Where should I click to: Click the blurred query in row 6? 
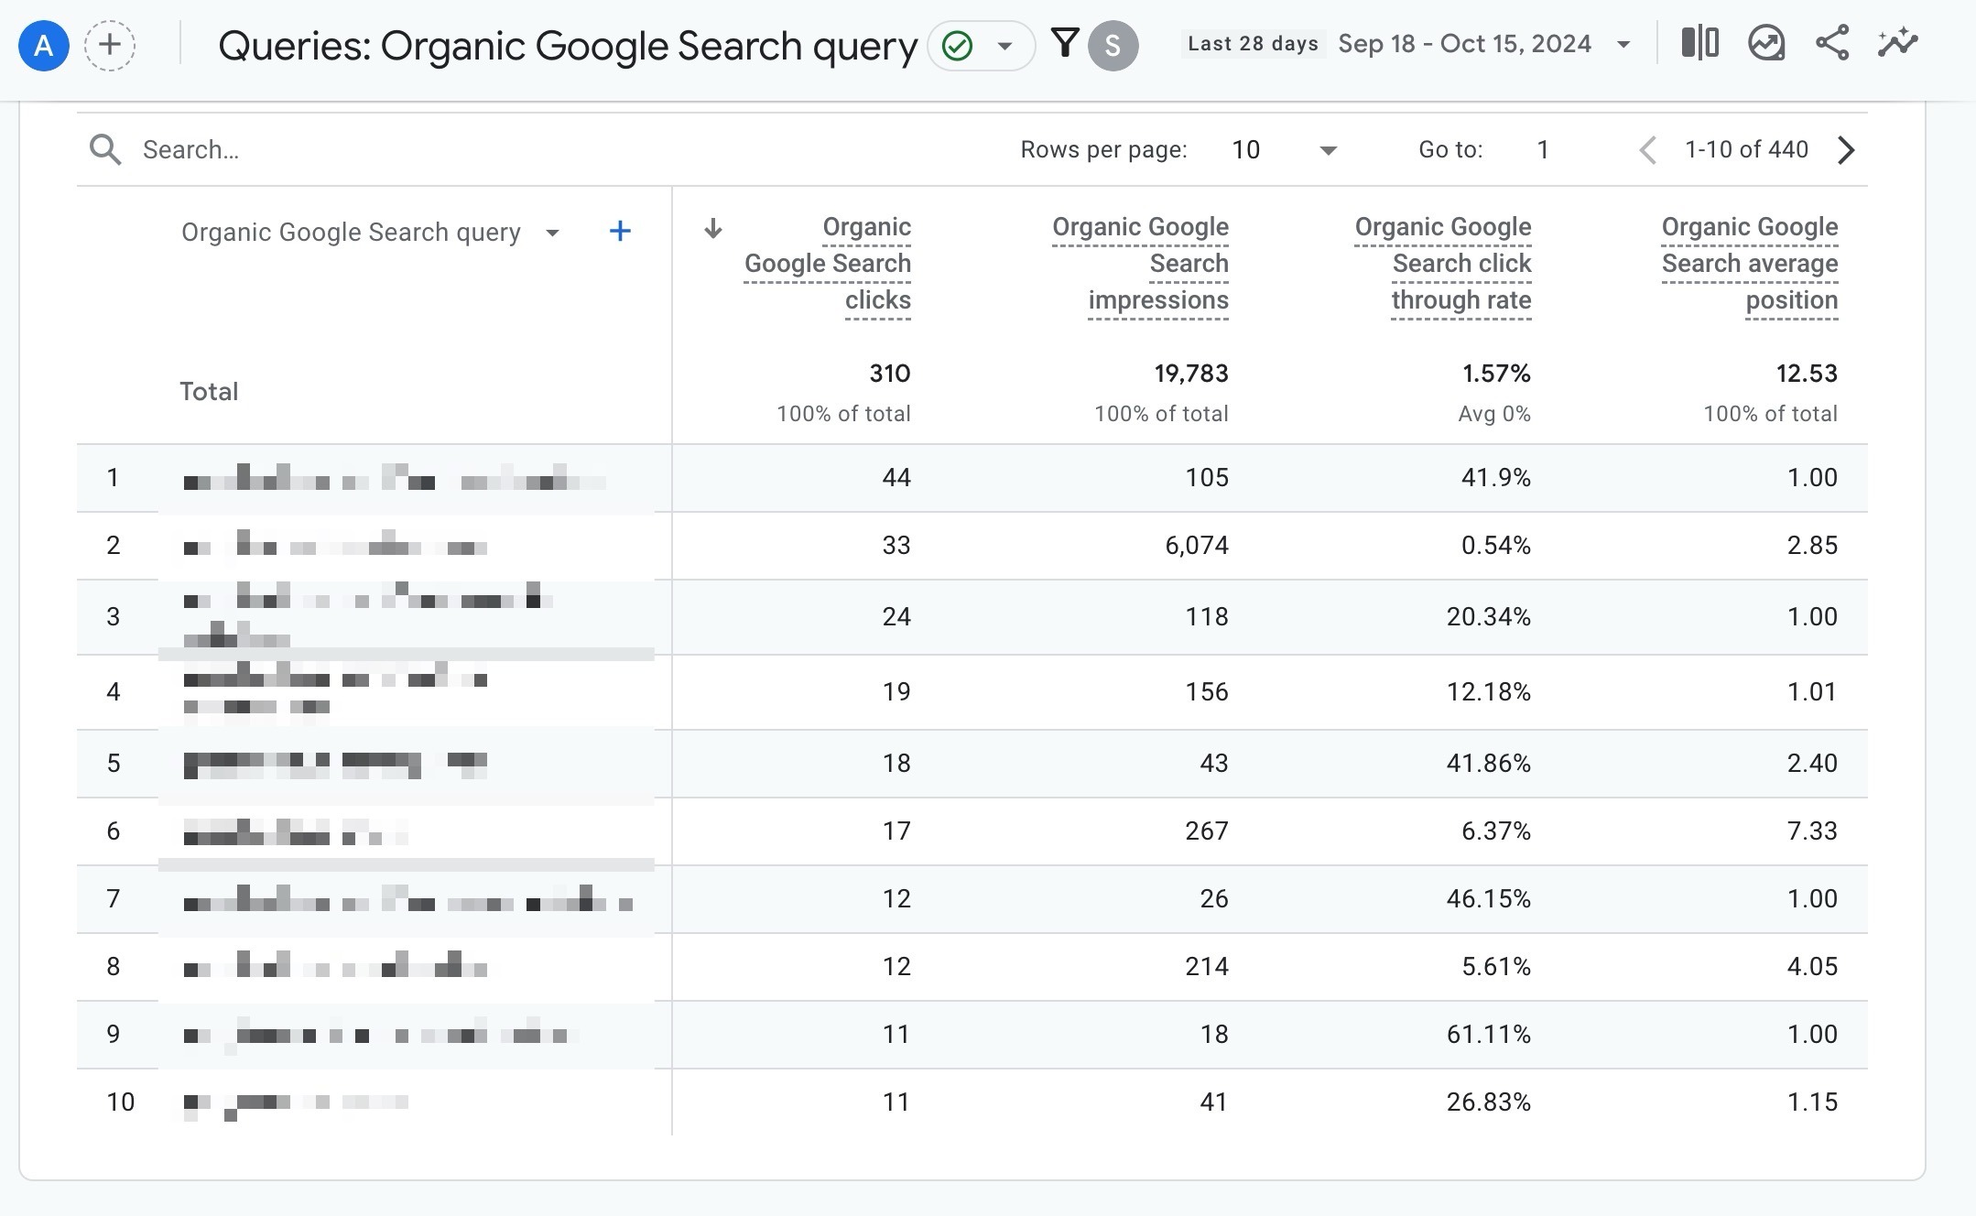(295, 831)
